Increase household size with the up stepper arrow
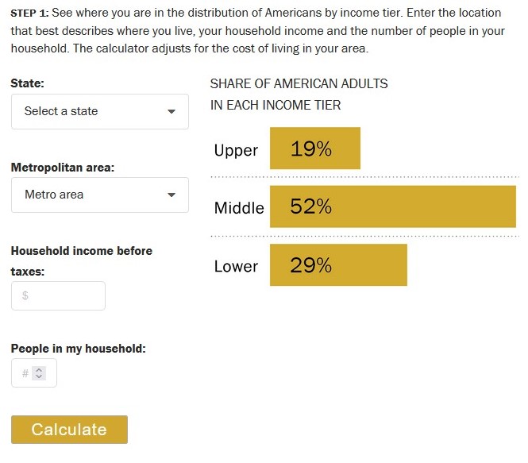528x463 pixels. pos(40,369)
